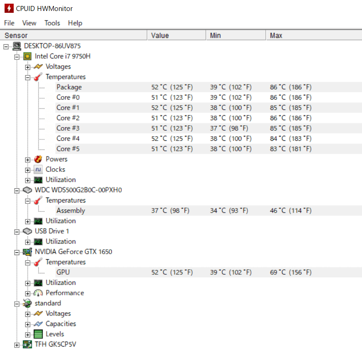Viewport: 362px width, 352px height.
Task: Click the GPU max value 69 °C
Action: point(291,272)
